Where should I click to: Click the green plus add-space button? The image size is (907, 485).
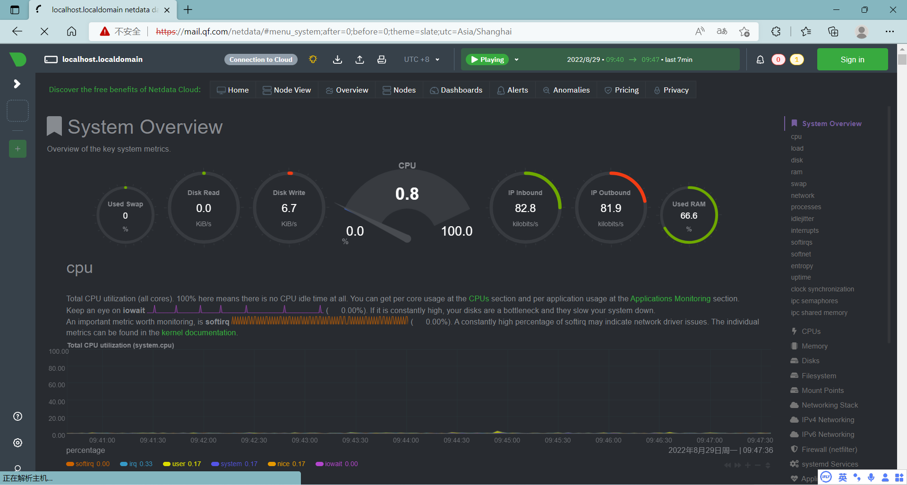coord(17,149)
